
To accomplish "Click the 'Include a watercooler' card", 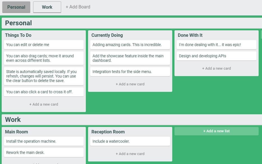I will 130,141.
